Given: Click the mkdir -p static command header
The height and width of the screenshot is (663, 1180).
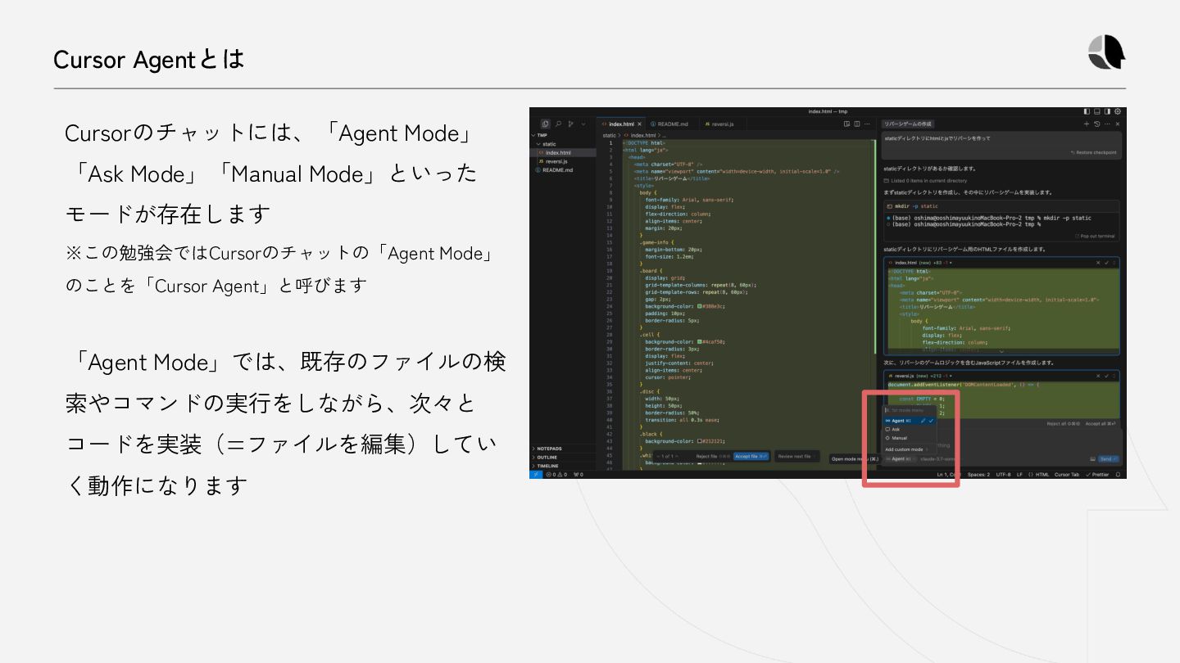Looking at the screenshot, I should [1001, 206].
